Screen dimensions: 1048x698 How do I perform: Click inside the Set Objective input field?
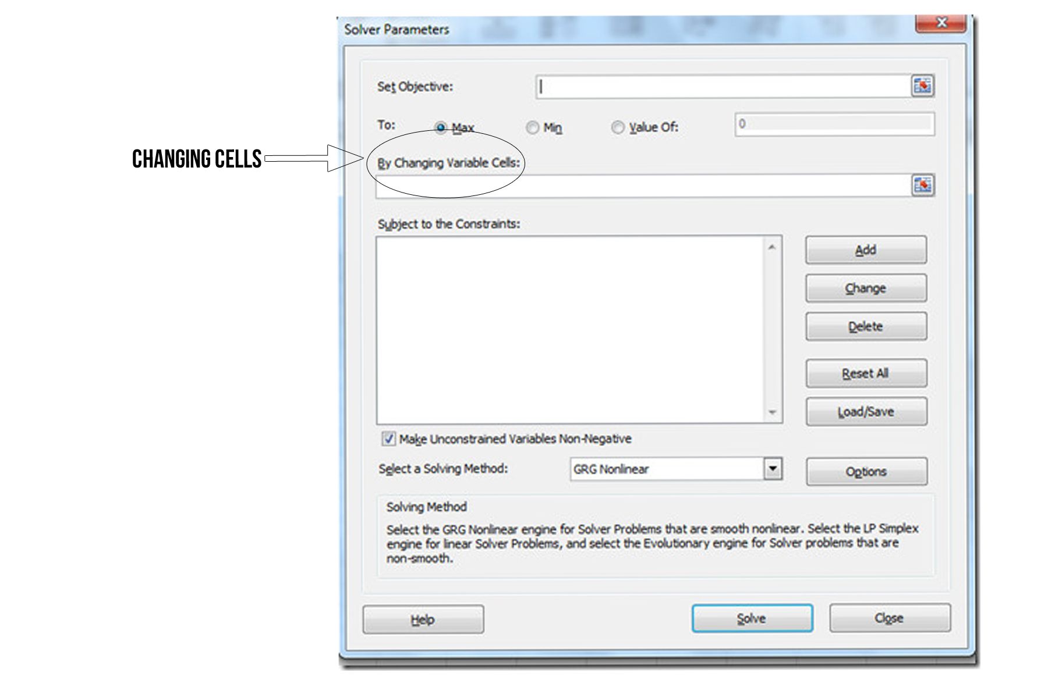(699, 86)
